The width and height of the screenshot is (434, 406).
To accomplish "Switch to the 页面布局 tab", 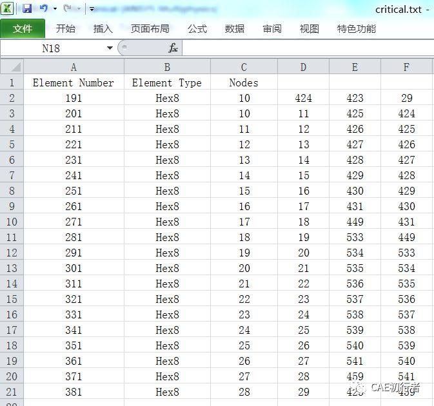I will [x=150, y=28].
